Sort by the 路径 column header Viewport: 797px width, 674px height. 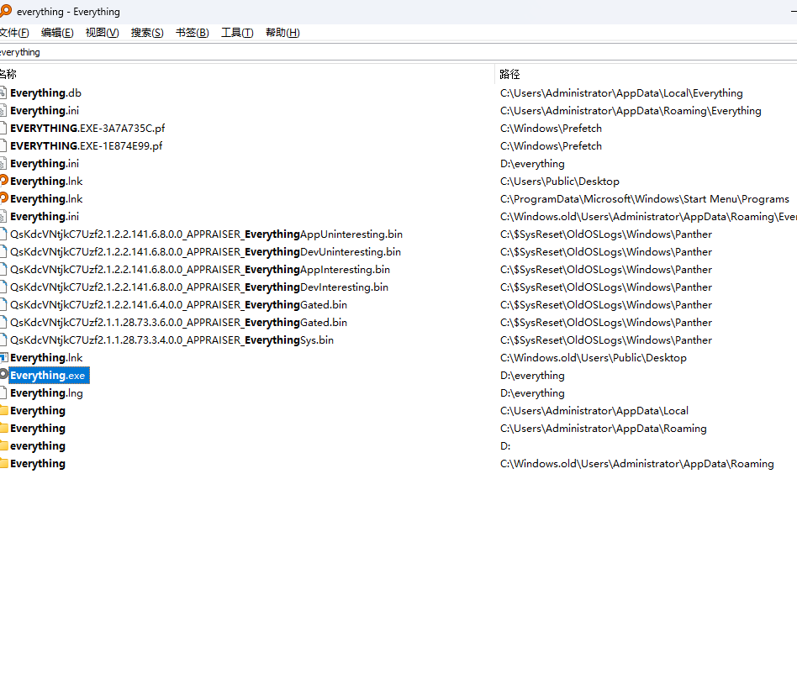click(646, 74)
